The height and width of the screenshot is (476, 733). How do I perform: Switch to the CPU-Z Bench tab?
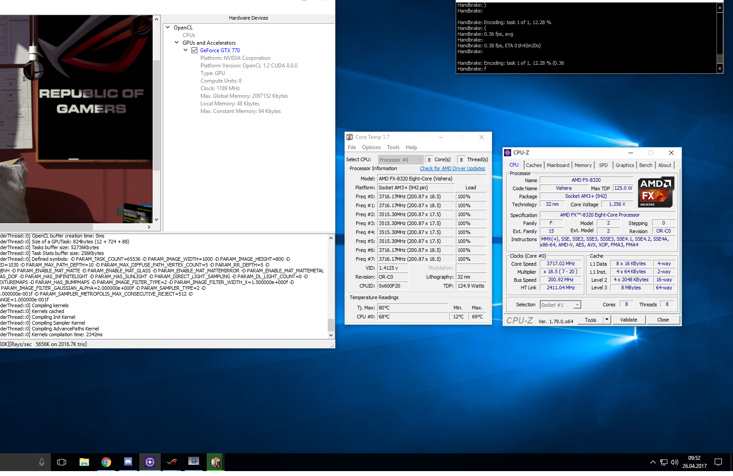tap(646, 165)
